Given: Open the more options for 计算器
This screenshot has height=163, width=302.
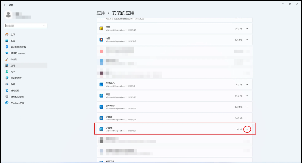Looking at the screenshot, I should pyautogui.click(x=247, y=118).
